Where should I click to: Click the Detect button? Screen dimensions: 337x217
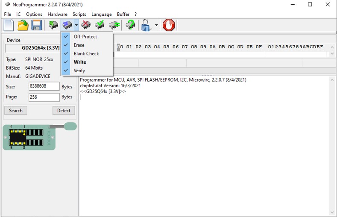64,111
